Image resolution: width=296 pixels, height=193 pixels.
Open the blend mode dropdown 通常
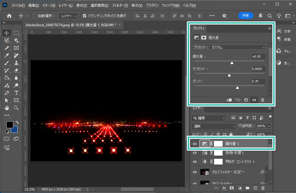[x=213, y=126]
